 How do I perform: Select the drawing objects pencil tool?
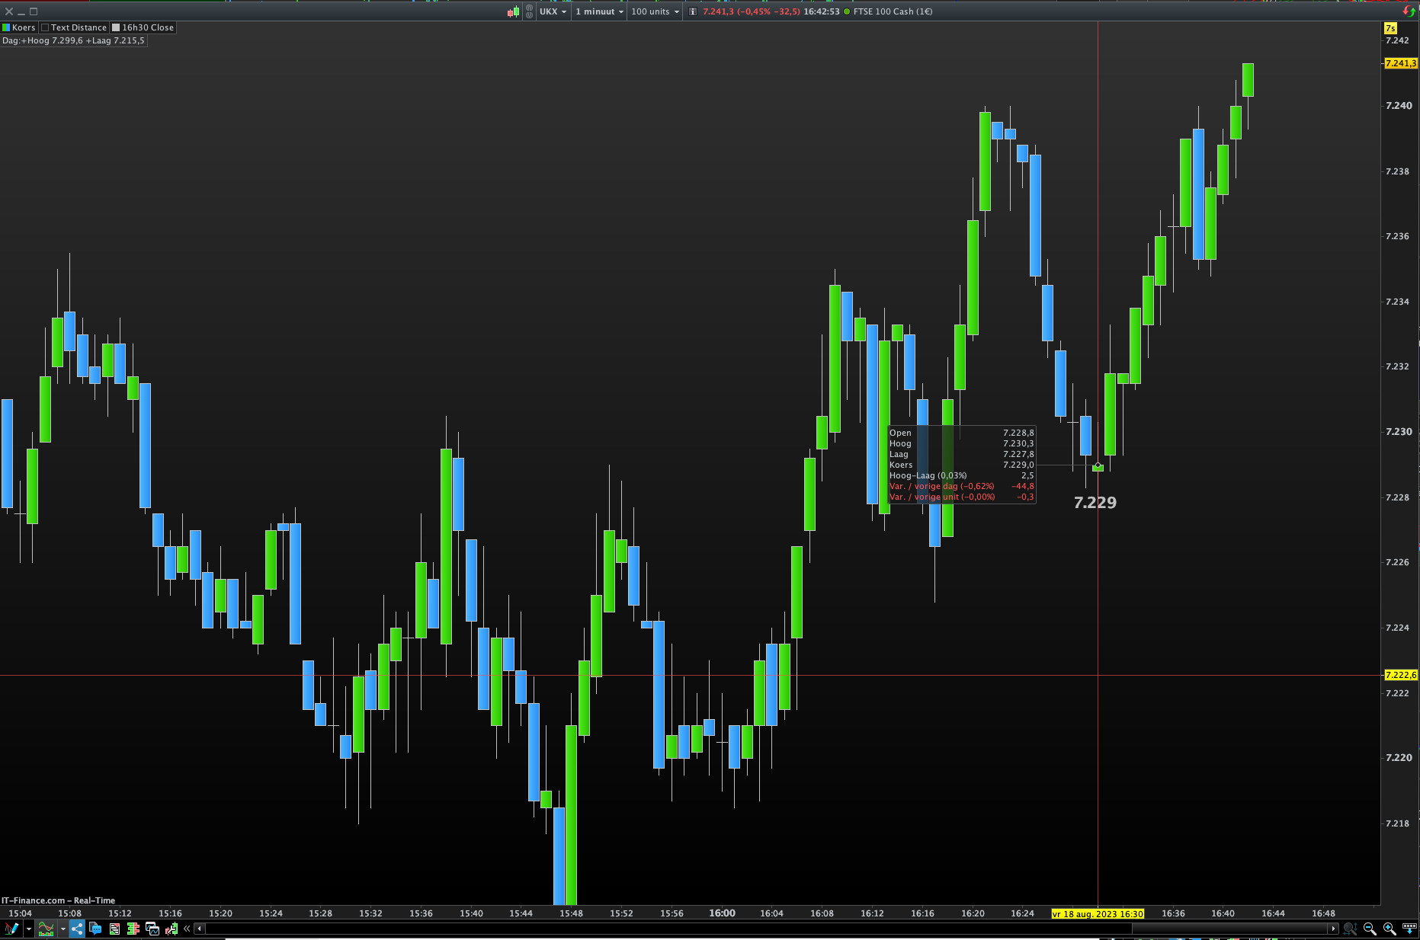[11, 929]
